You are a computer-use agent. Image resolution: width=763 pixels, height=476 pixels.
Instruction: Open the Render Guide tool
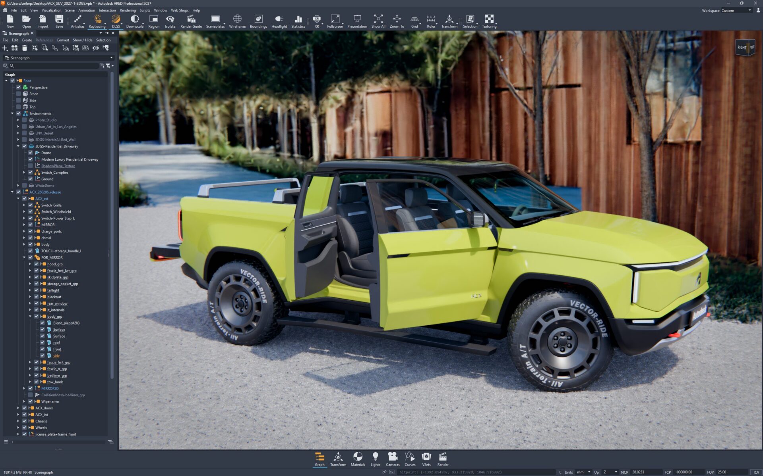pyautogui.click(x=191, y=21)
